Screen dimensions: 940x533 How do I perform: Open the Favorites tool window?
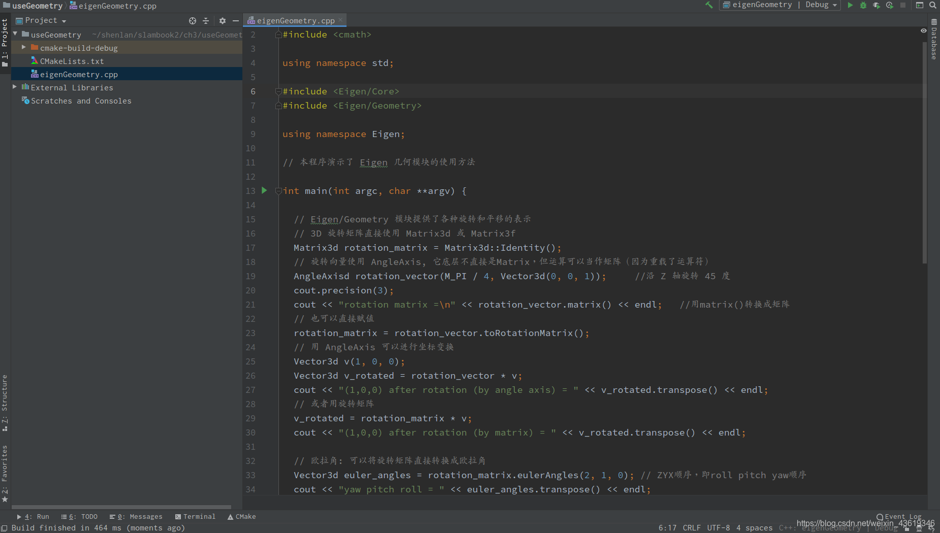coord(5,473)
